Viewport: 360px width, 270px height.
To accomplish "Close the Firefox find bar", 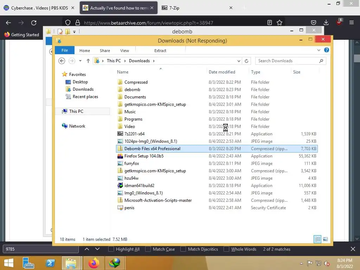I will click(353, 249).
